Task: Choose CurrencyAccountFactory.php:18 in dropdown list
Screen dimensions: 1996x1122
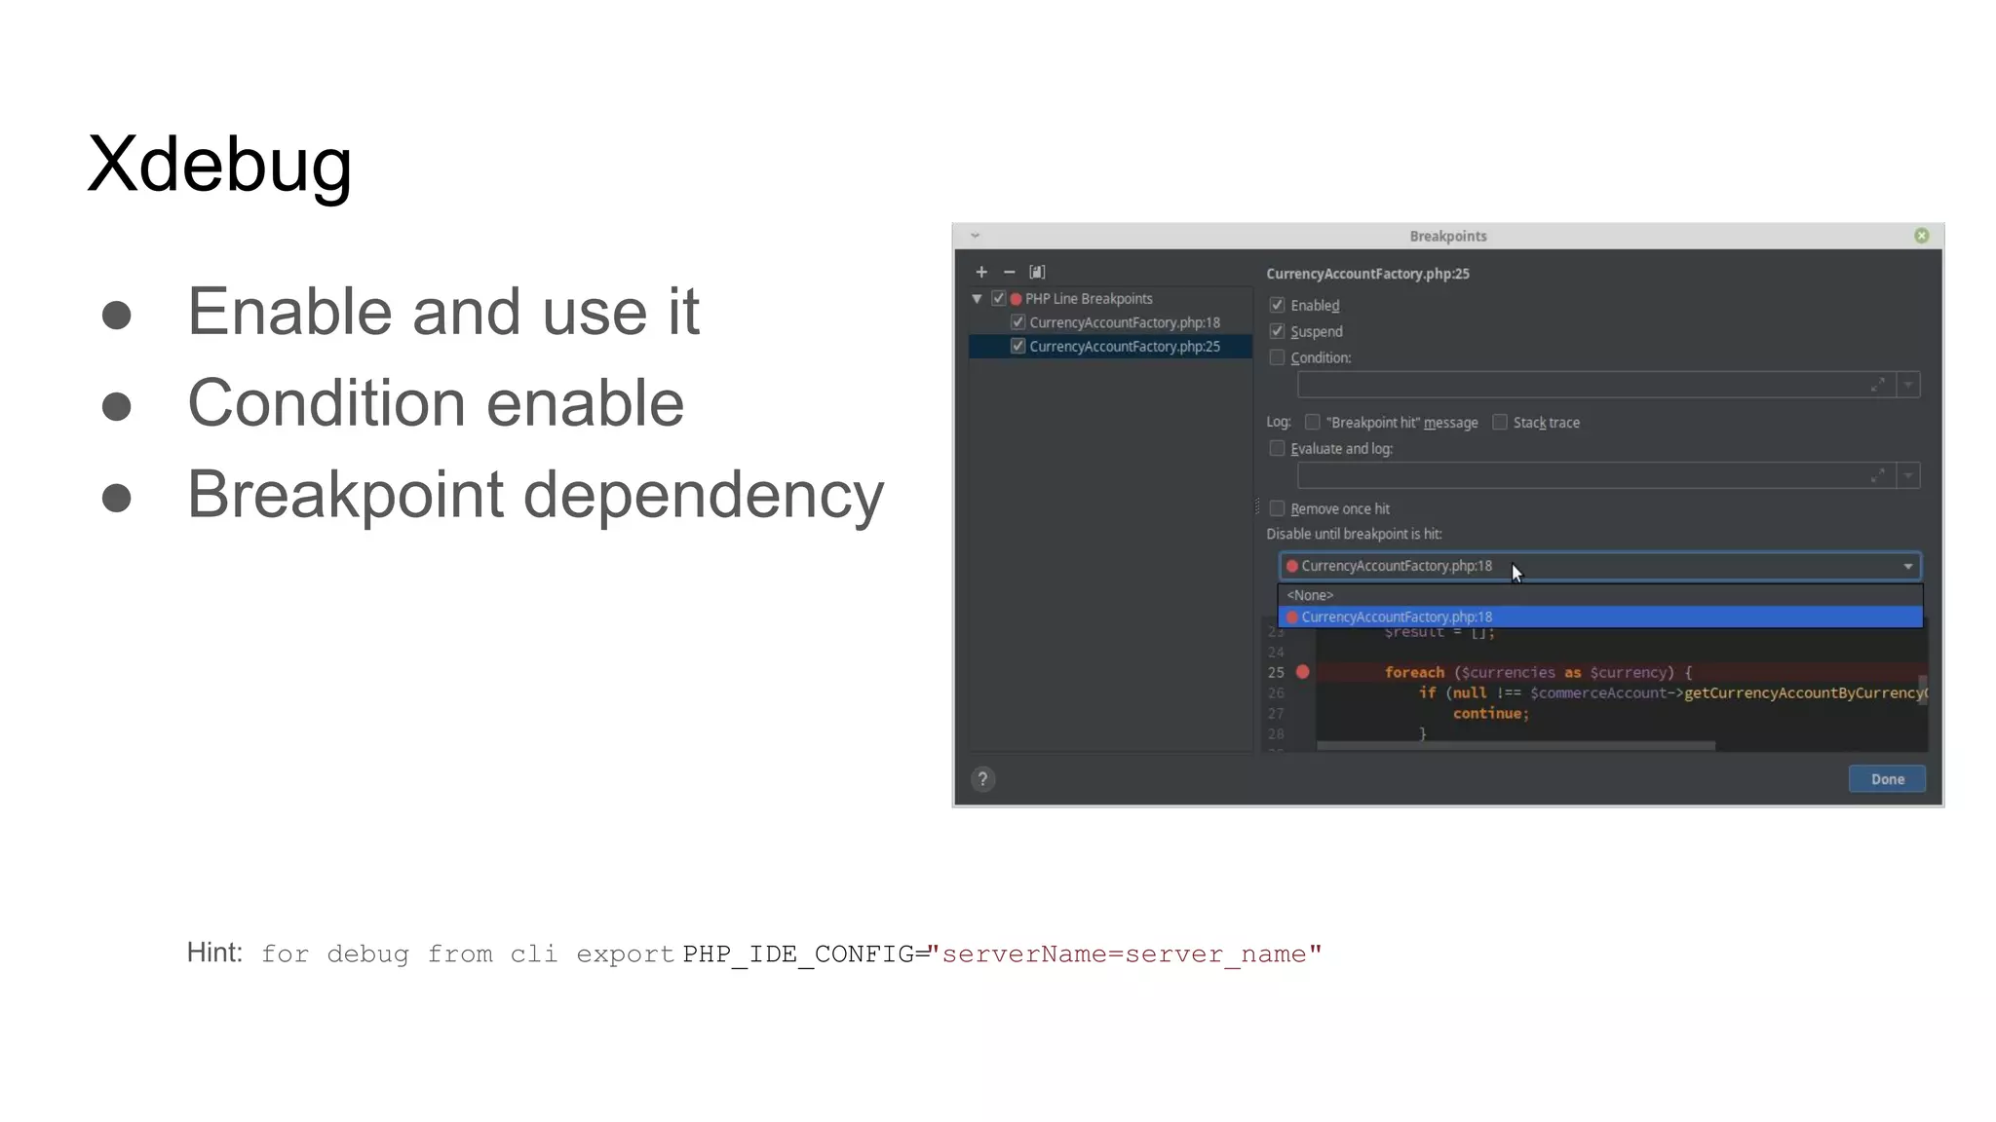Action: tap(1599, 617)
